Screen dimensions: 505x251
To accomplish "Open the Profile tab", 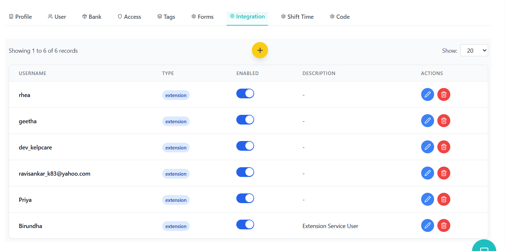I will [20, 17].
